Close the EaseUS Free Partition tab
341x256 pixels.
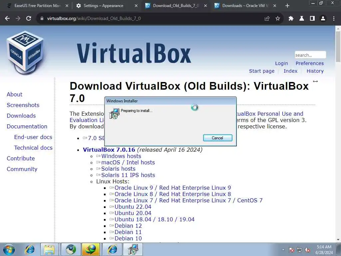pos(67,6)
